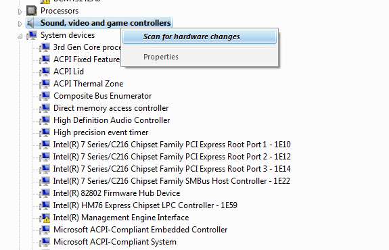Image resolution: width=389 pixels, height=250 pixels.
Task: Select Microsoft ACPI-Compliant Embedded Controller
Action: [x=141, y=230]
